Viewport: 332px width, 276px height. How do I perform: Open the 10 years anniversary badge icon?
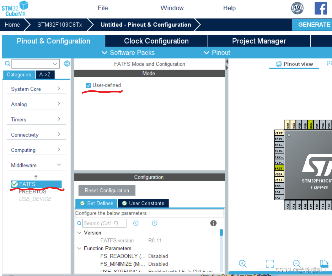[297, 8]
